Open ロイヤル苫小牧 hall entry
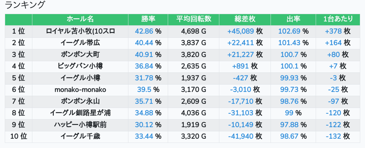 [x=80, y=31]
